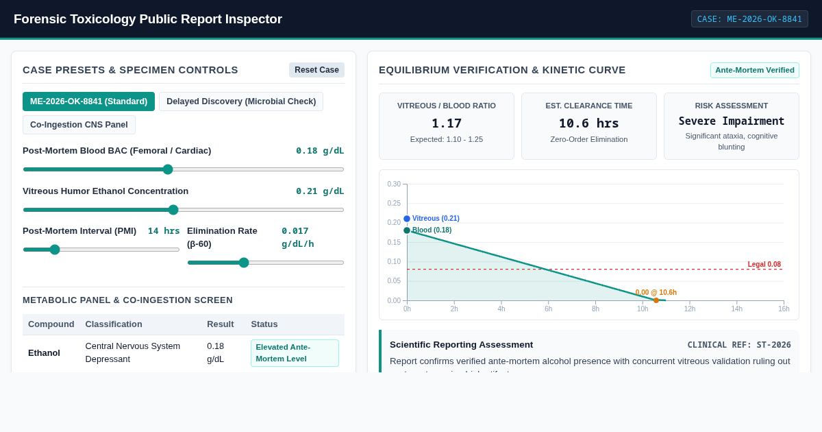Screen dimensions: 822x432
Task: Adjust the Elimination Rate (β-60) slider
Action: (266, 263)
